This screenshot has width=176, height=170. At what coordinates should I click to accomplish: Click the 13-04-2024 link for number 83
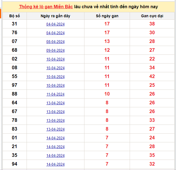[x=55, y=129]
